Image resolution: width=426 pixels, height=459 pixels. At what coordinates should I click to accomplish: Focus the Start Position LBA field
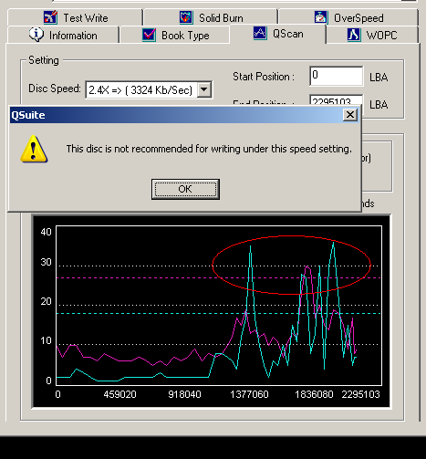(x=337, y=76)
